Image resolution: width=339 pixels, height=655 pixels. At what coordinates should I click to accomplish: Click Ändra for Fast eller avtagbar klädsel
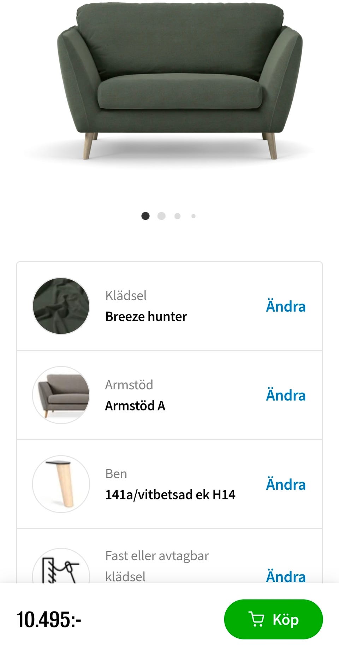[285, 576]
